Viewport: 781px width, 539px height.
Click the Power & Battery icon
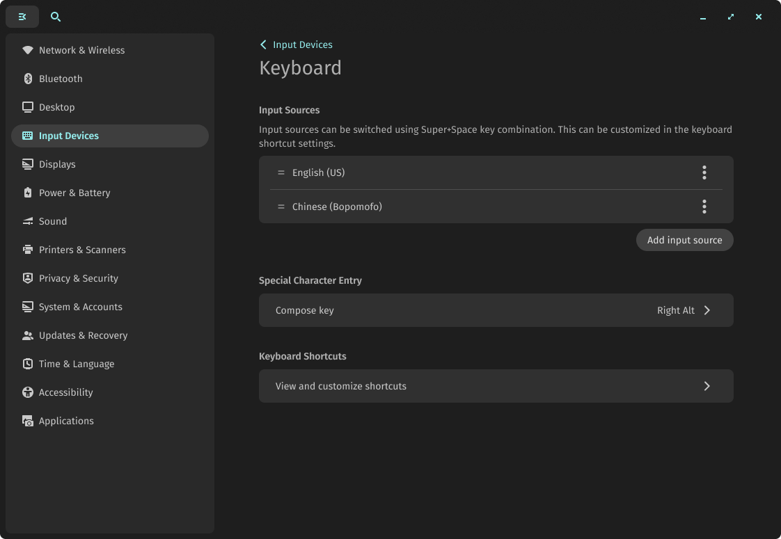pos(27,193)
